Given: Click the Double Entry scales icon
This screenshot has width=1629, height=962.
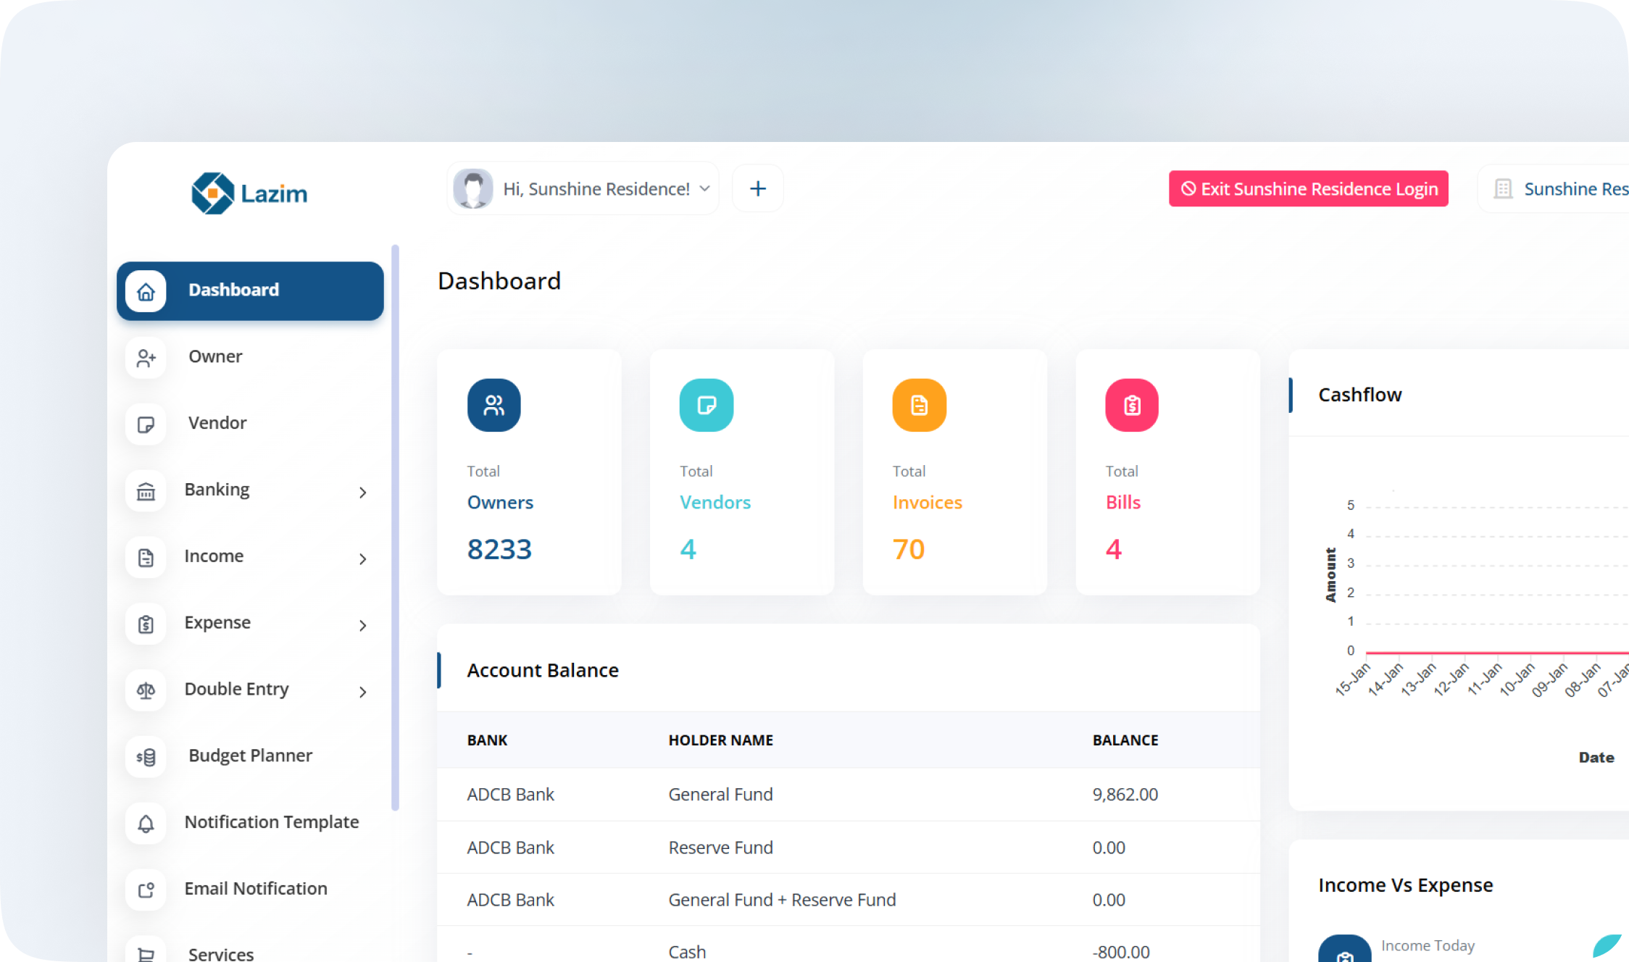Looking at the screenshot, I should coord(146,690).
